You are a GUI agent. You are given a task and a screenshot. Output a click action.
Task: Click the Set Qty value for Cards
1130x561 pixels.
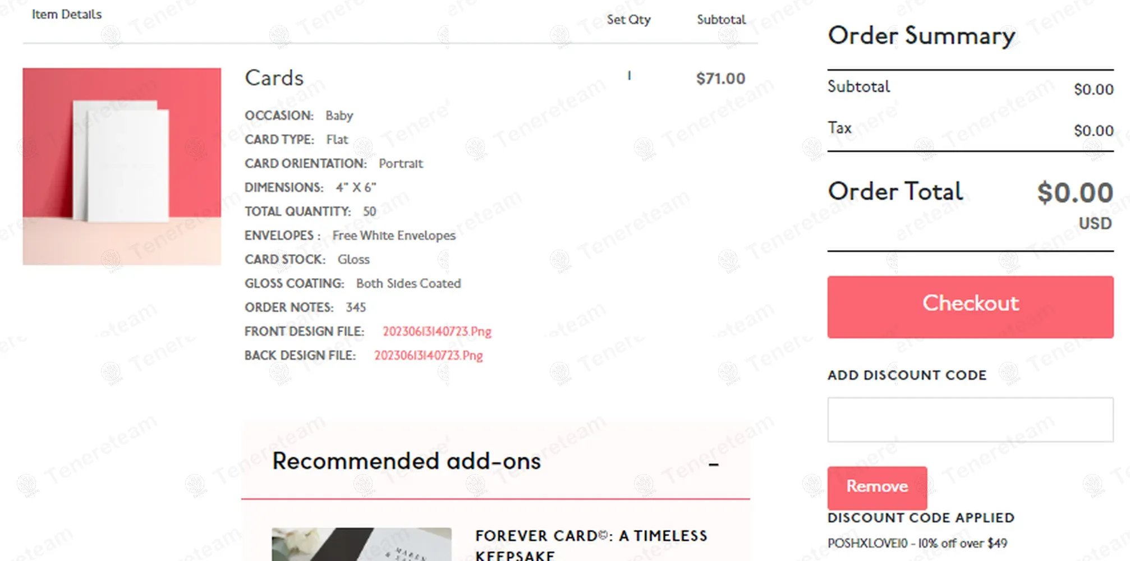629,76
